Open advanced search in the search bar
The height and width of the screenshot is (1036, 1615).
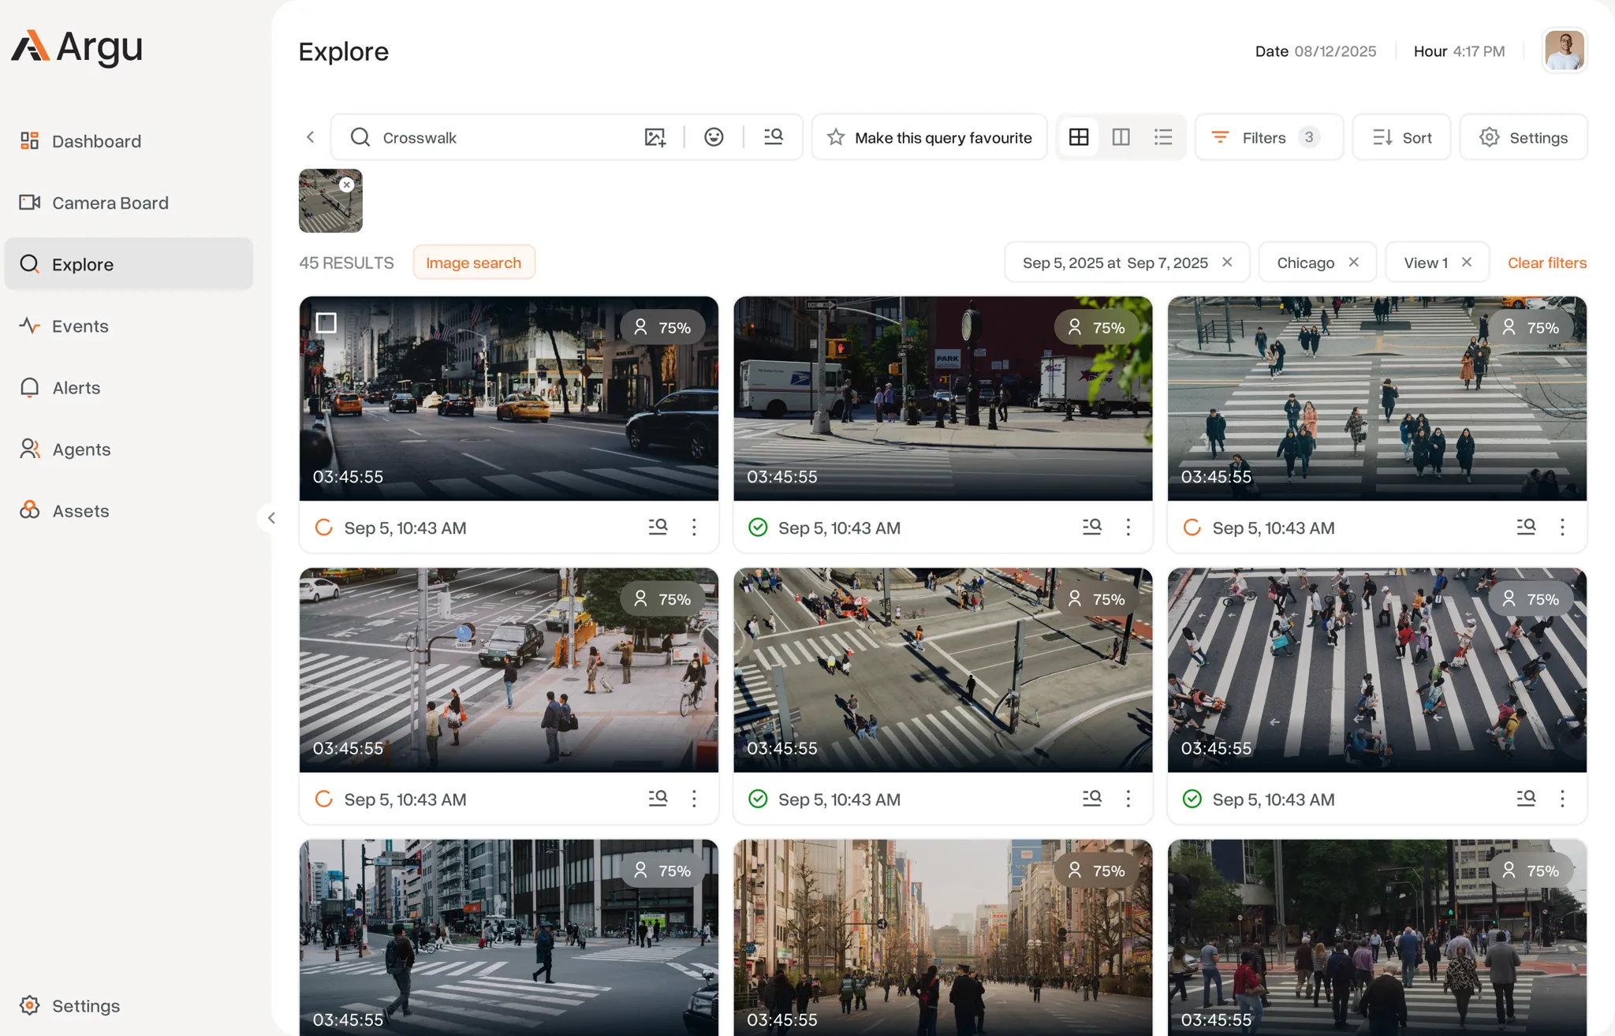[x=773, y=137]
